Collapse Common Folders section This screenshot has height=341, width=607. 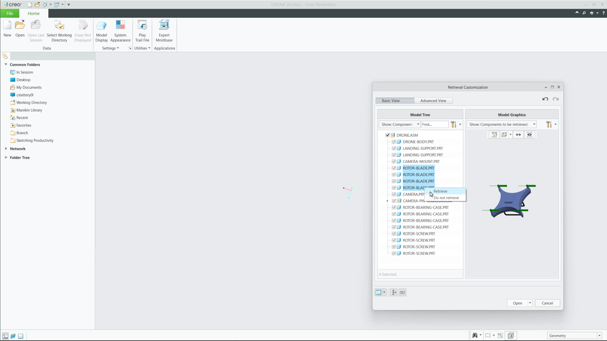coord(6,64)
